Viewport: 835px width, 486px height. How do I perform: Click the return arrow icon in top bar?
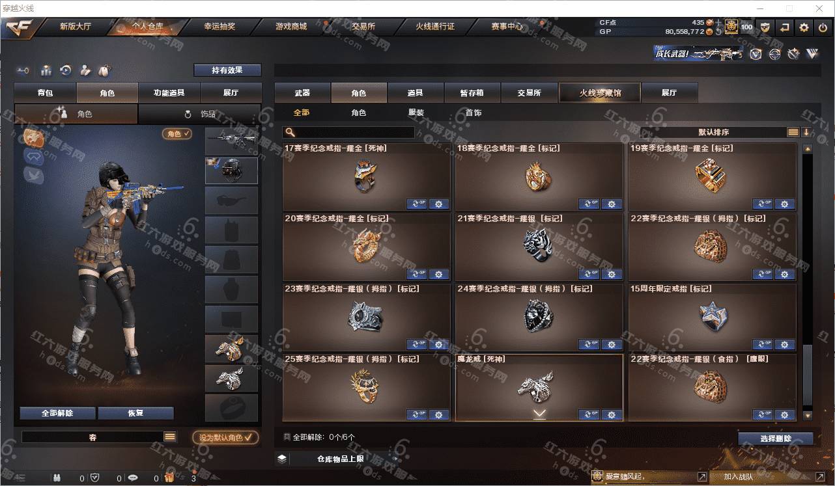point(785,27)
